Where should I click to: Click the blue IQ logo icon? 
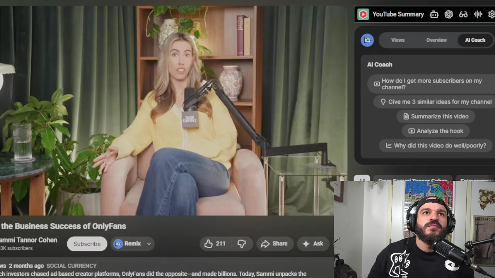[367, 40]
